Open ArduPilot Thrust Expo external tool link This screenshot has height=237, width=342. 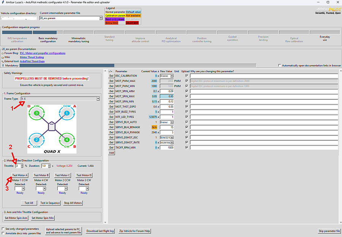point(32,61)
